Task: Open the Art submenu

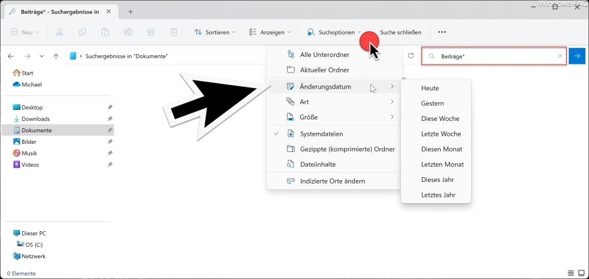Action: tap(334, 102)
